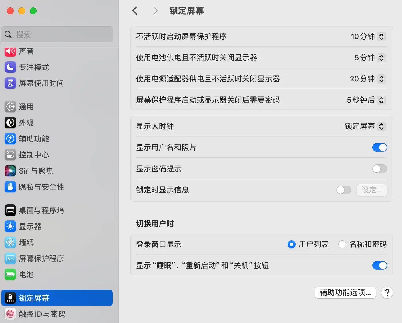Screen dimensions: 402x323
Task: Adjust the 屏幕保护程序启动后需要密码 delay stepper
Action: tap(381, 100)
